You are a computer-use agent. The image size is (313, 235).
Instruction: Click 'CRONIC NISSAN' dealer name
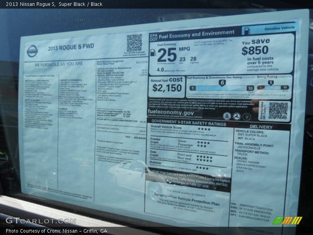248,162
